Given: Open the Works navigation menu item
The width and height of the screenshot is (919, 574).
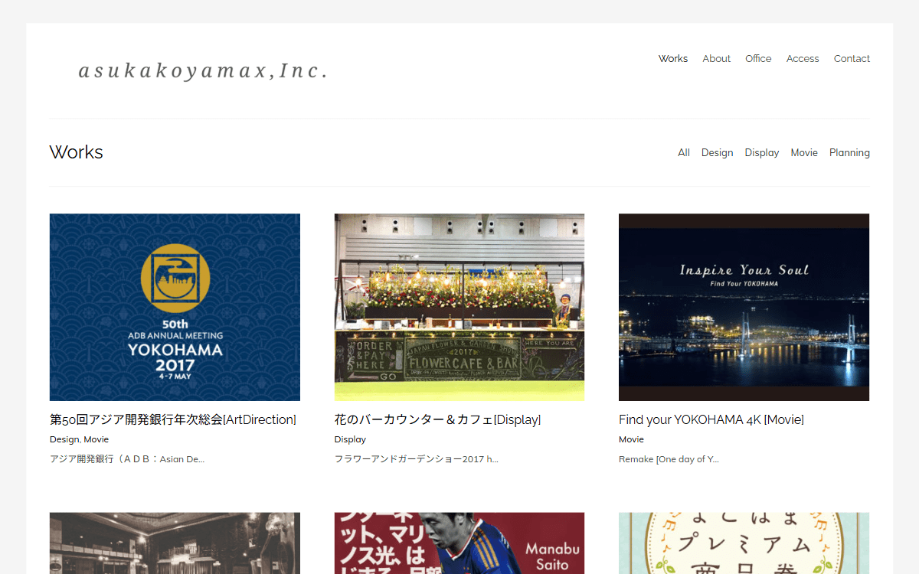Looking at the screenshot, I should point(673,58).
